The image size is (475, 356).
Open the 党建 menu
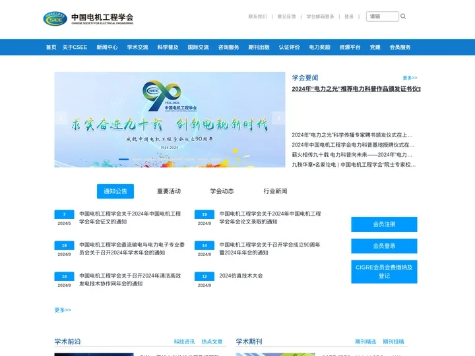(x=375, y=47)
